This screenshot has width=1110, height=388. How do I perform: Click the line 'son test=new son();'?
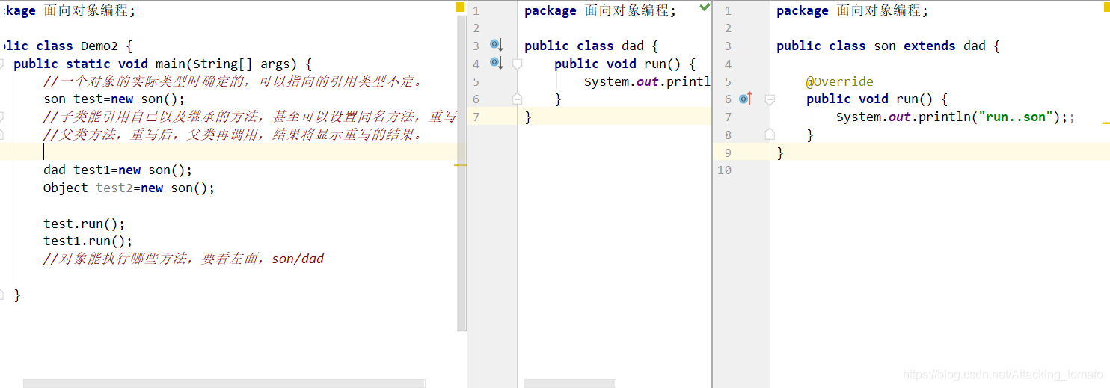pyautogui.click(x=114, y=99)
